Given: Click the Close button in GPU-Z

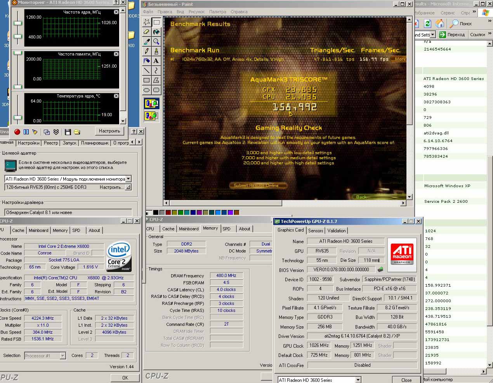Looking at the screenshot, I should click(x=406, y=380).
